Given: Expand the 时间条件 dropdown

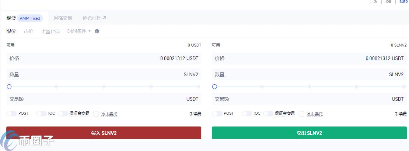Looking at the screenshot, I should point(79,31).
